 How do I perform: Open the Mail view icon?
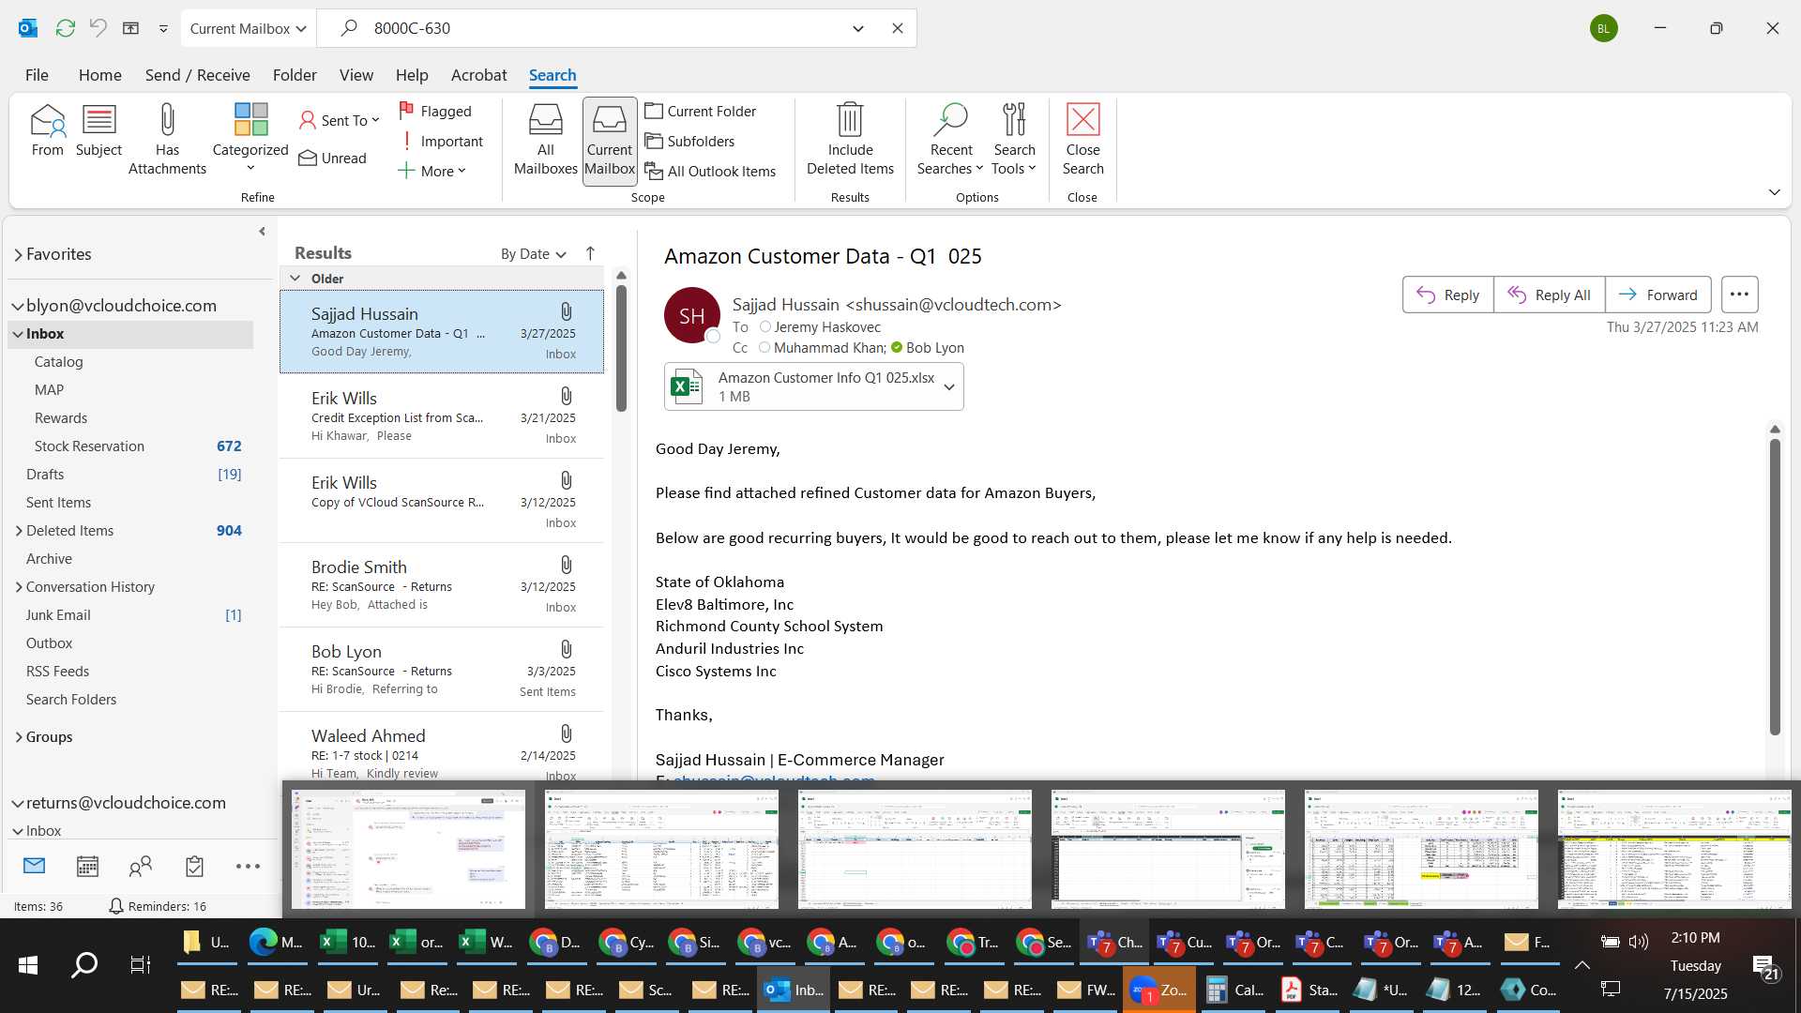pyautogui.click(x=35, y=866)
